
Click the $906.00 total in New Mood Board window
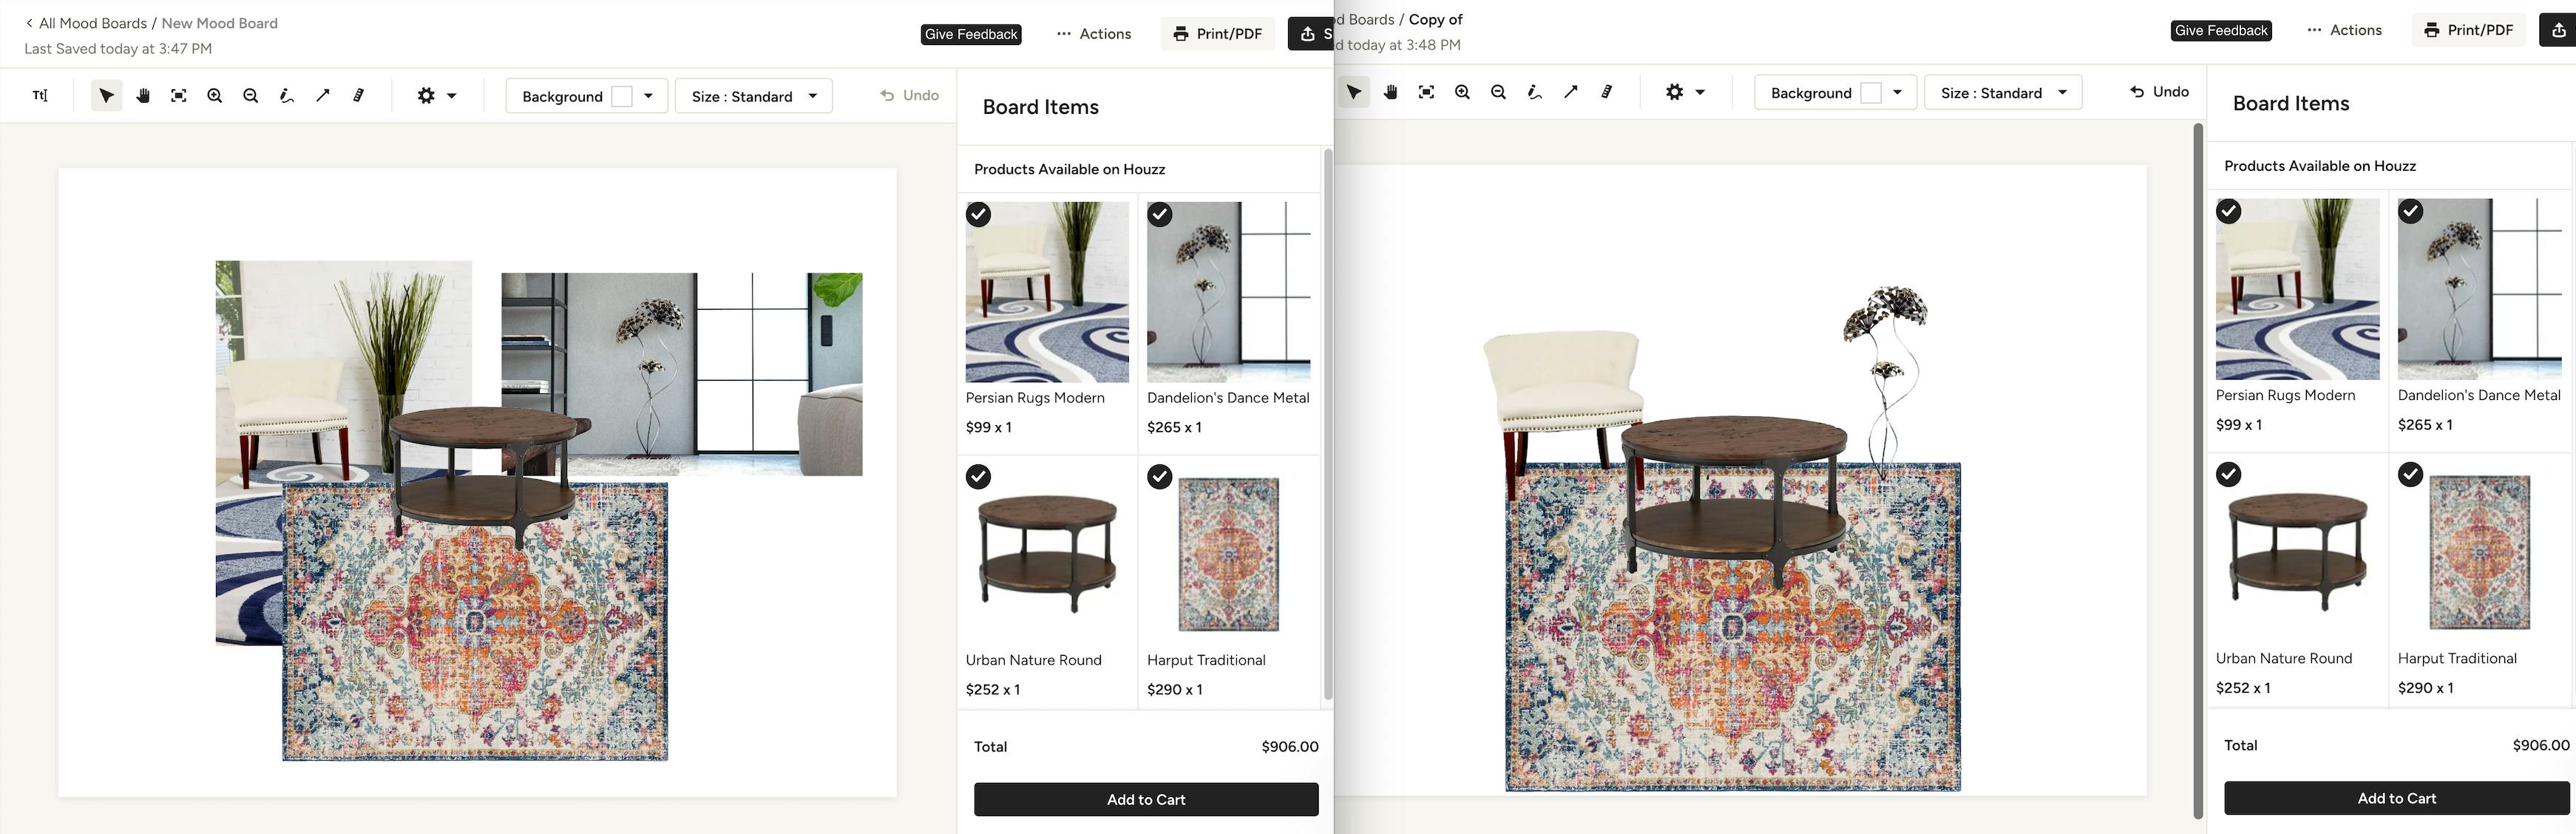tap(1290, 747)
